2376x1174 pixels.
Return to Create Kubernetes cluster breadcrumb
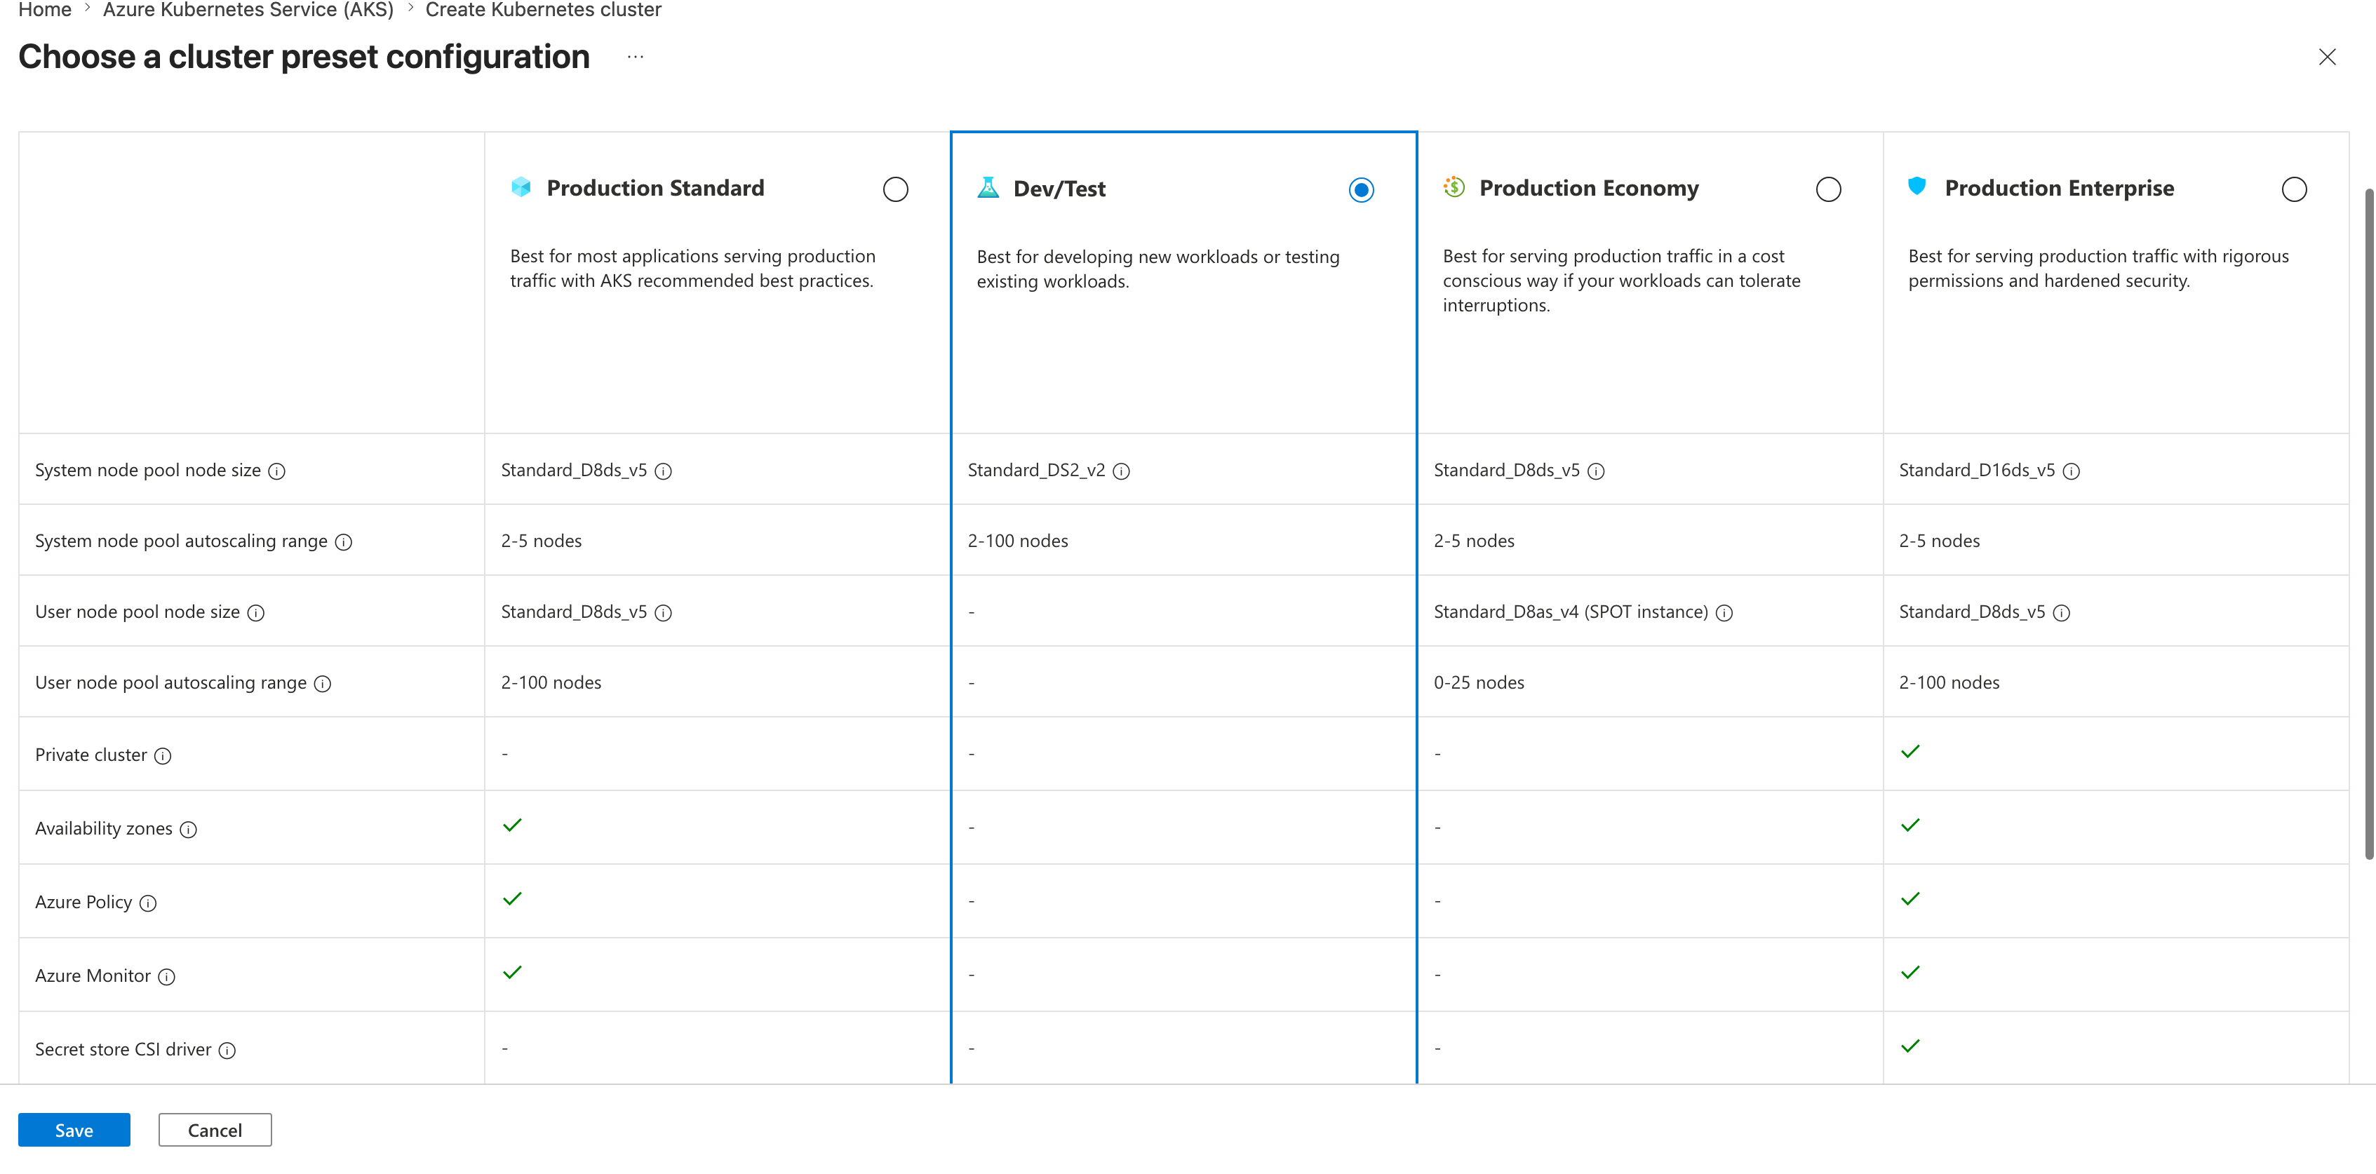point(543,10)
